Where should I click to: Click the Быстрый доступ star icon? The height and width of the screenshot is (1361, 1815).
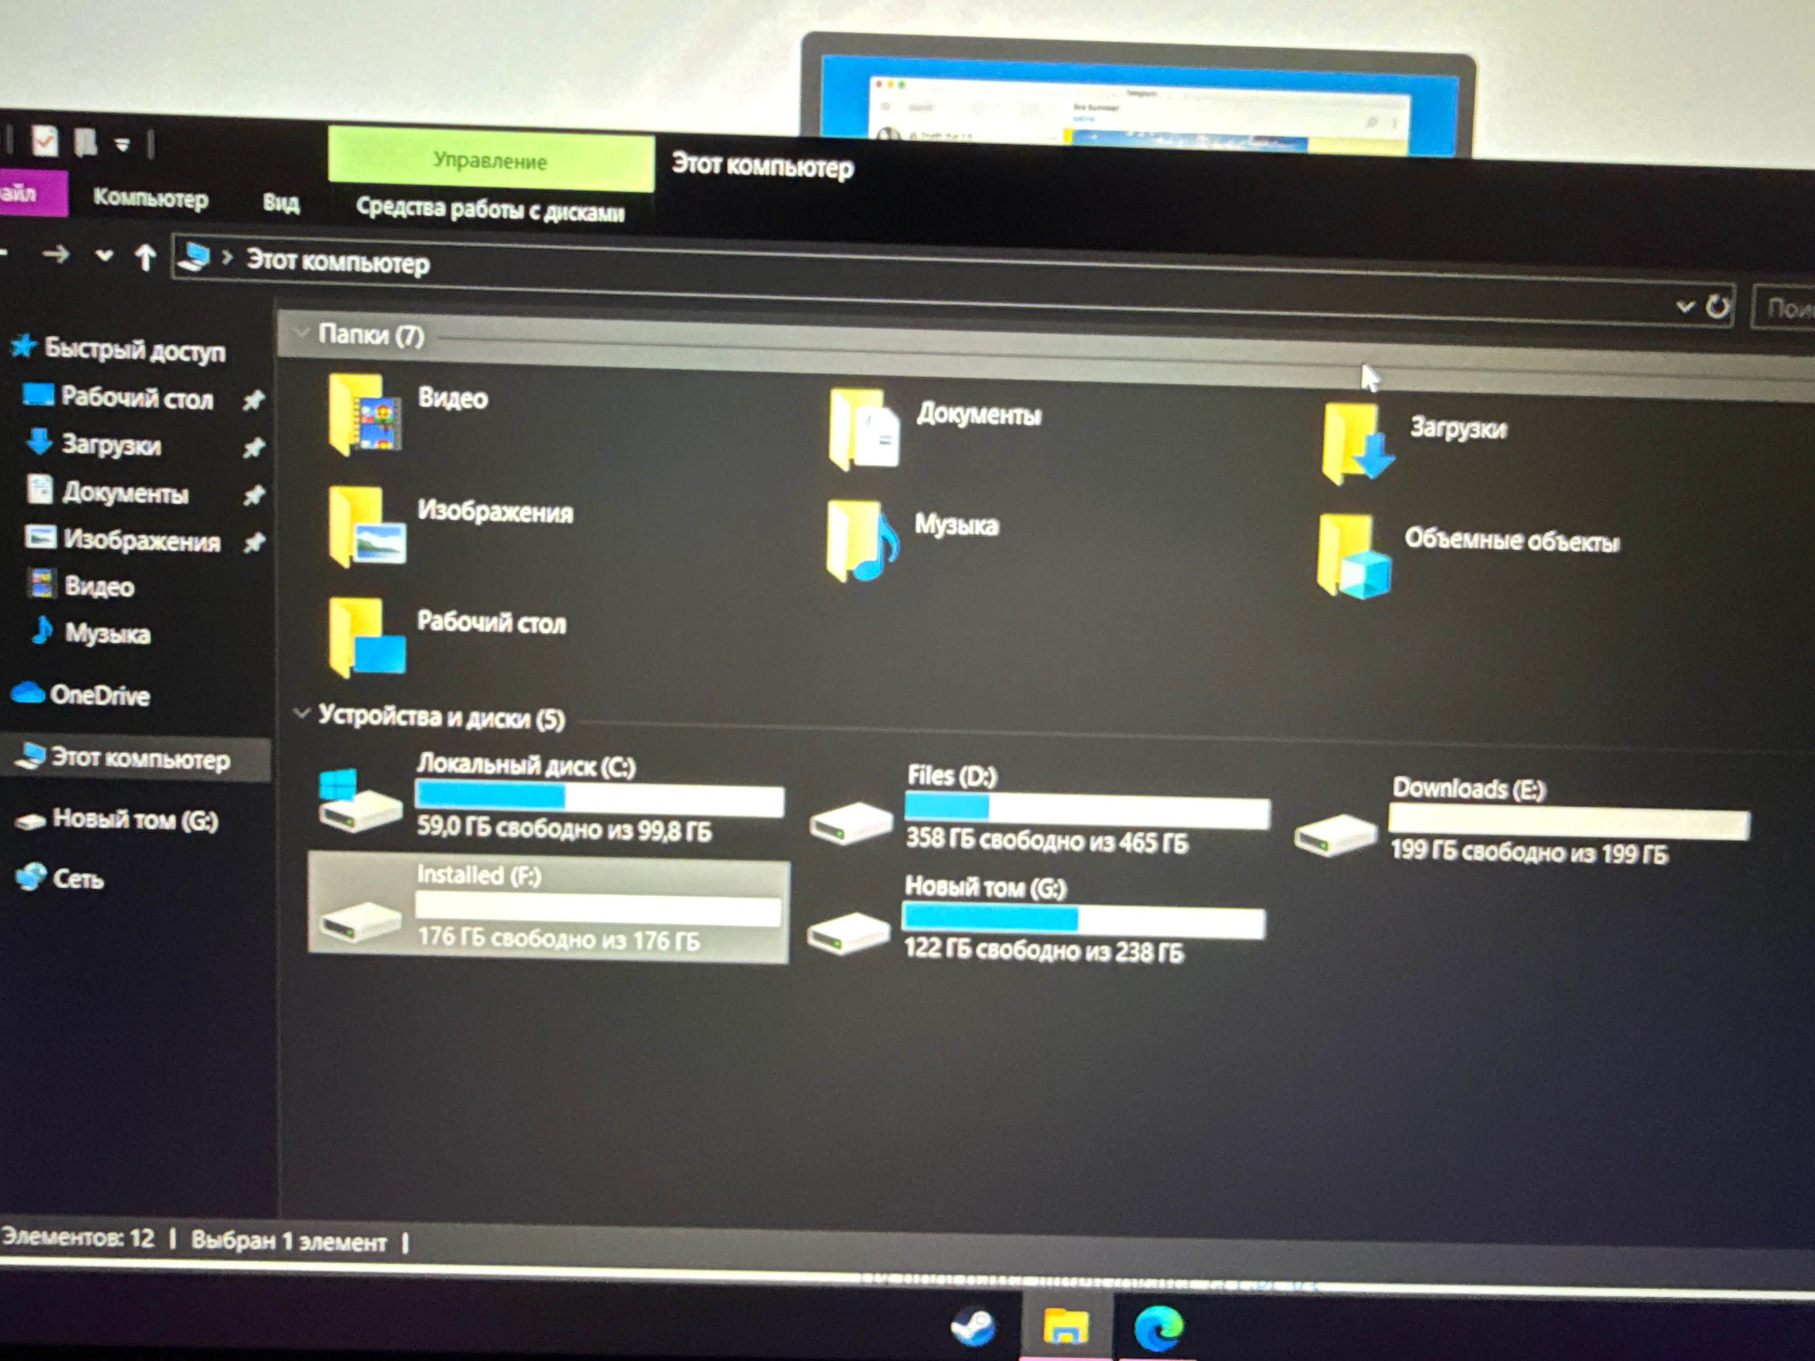(23, 346)
